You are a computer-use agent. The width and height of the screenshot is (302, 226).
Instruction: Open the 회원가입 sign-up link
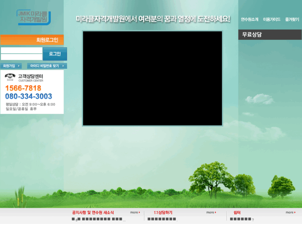pyautogui.click(x=11, y=66)
